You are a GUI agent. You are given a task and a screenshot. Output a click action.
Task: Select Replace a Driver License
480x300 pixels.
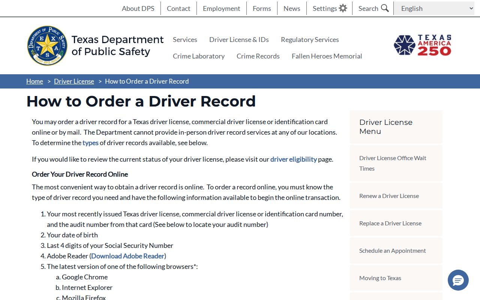coord(396,223)
